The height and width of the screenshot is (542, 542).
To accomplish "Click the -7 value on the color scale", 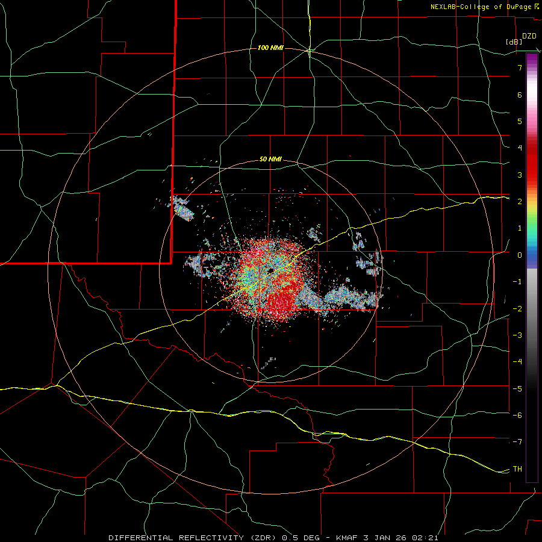I will [x=517, y=442].
